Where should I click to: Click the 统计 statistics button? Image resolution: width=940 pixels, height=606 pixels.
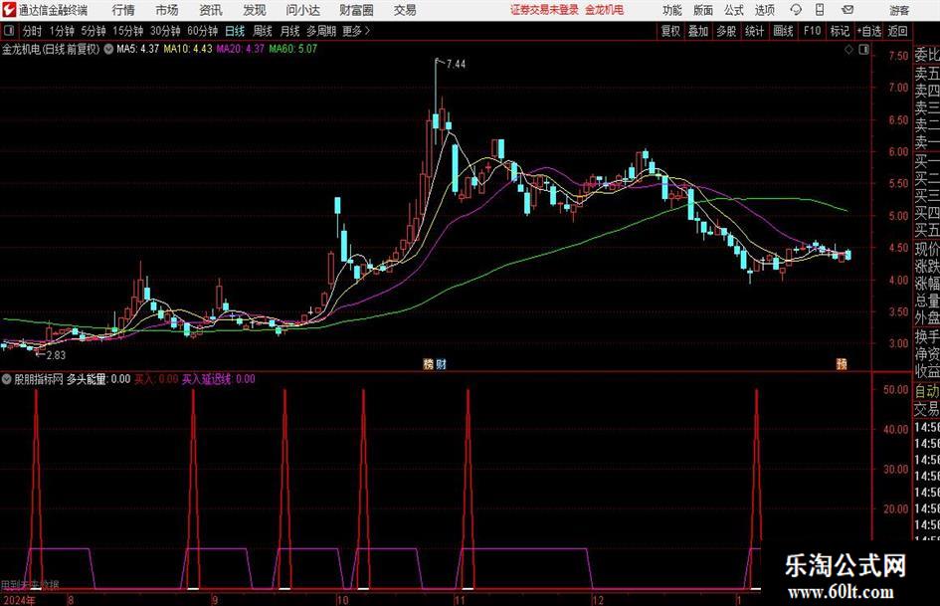point(754,31)
